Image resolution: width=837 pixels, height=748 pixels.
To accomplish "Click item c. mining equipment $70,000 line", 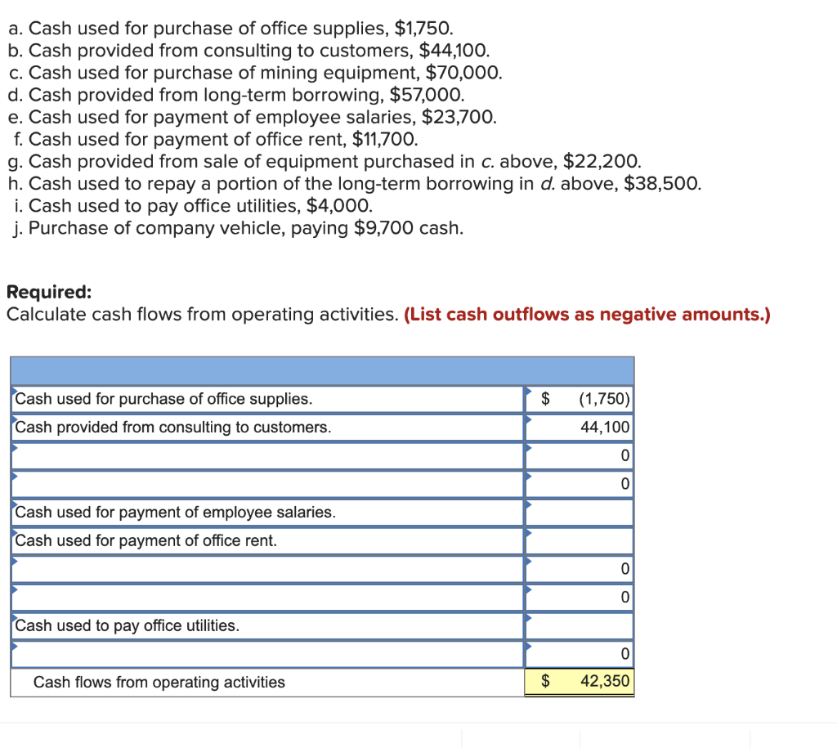I will [x=255, y=73].
